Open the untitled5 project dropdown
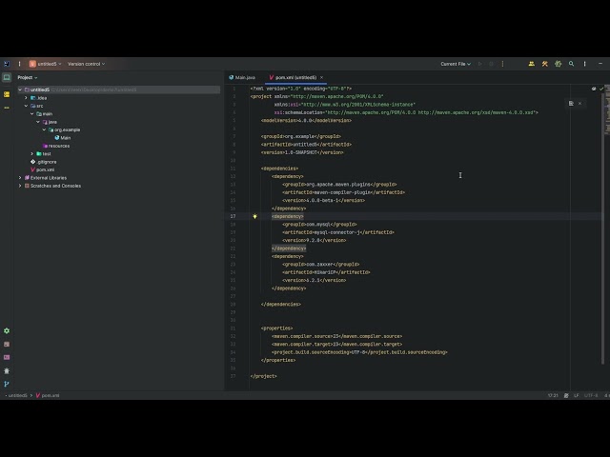This screenshot has width=610, height=457. click(46, 64)
